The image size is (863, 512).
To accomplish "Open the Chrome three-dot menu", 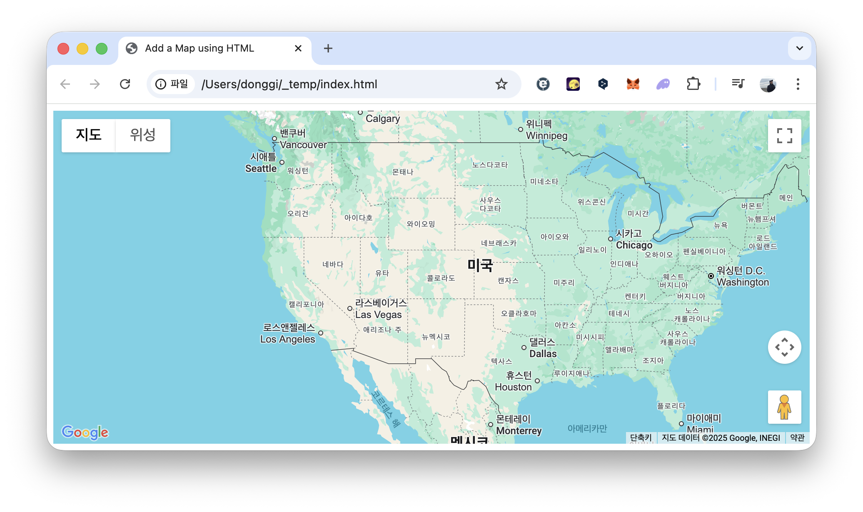I will [798, 84].
